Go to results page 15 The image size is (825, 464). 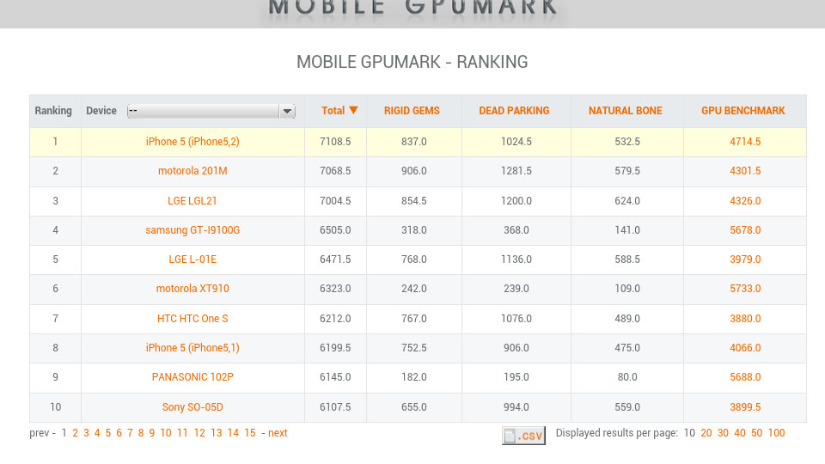(x=250, y=433)
